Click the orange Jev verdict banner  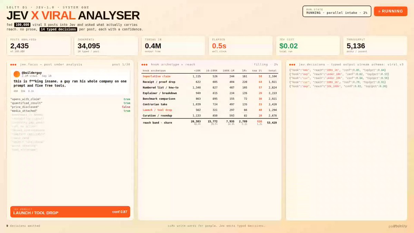coord(70,212)
